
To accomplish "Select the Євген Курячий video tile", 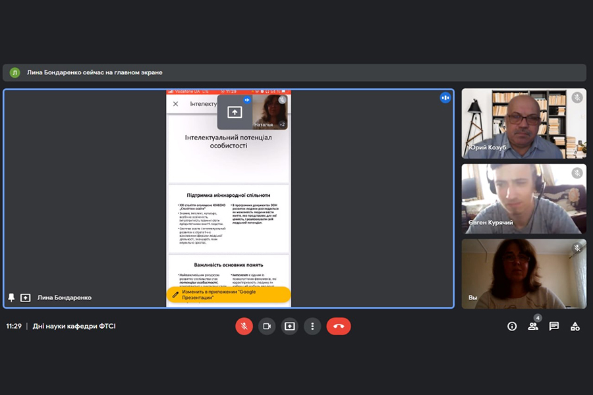I will (x=524, y=198).
